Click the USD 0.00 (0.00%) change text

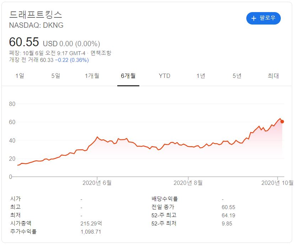(71, 44)
